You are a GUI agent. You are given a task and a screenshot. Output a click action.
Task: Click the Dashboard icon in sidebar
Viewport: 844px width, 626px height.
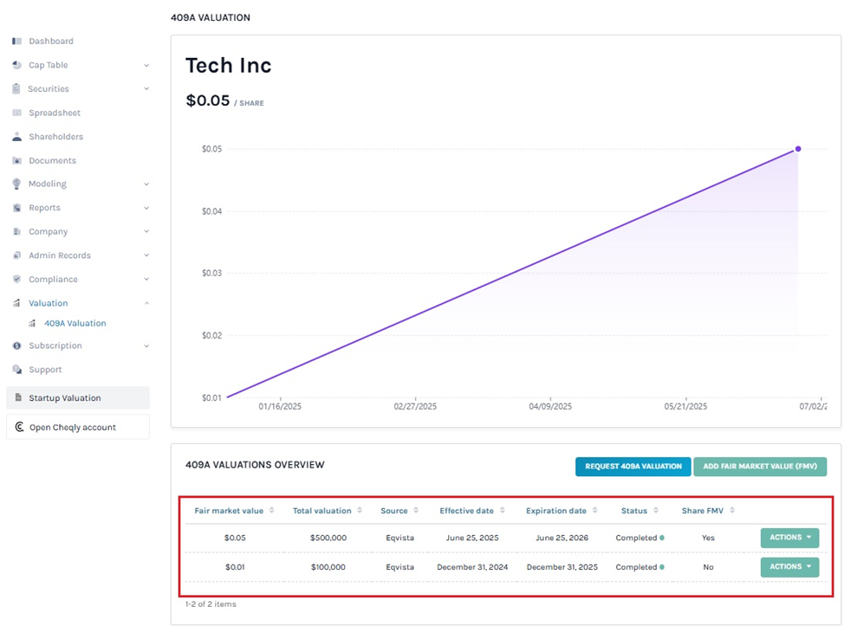(17, 42)
